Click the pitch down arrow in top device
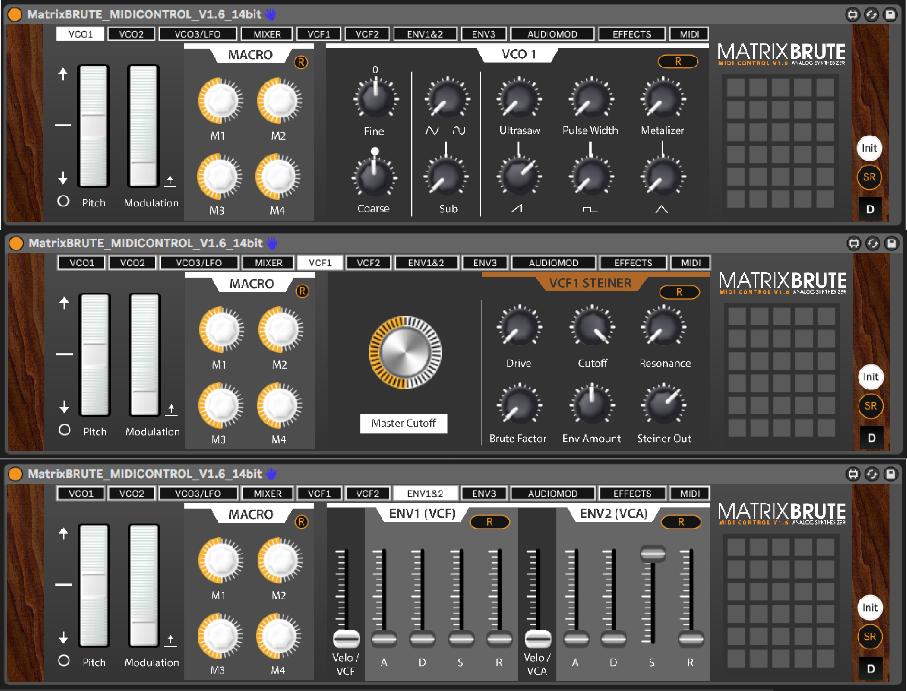 click(x=63, y=178)
